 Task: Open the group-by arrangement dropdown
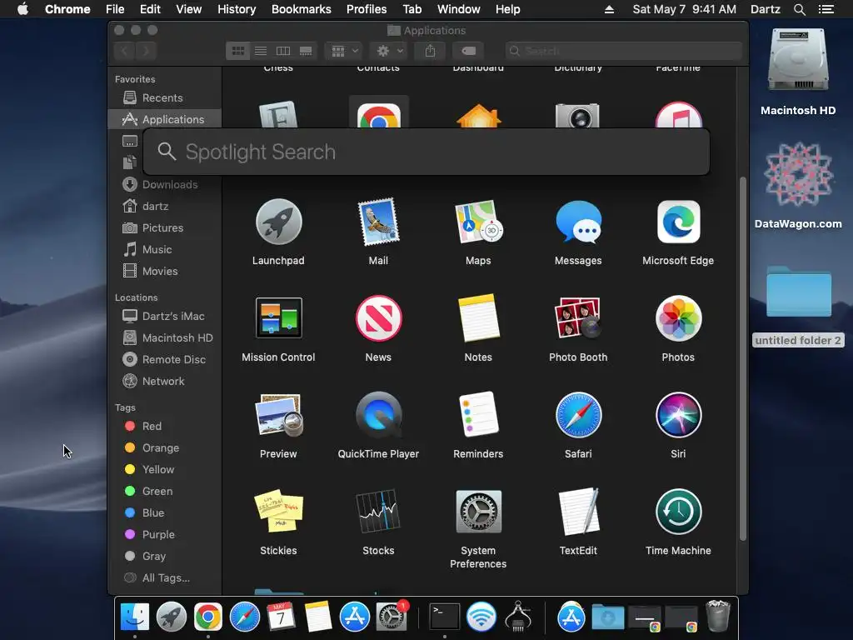coord(344,51)
